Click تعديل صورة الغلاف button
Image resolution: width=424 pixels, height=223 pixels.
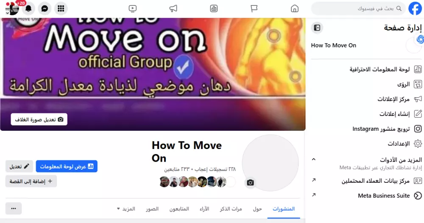[x=39, y=119]
